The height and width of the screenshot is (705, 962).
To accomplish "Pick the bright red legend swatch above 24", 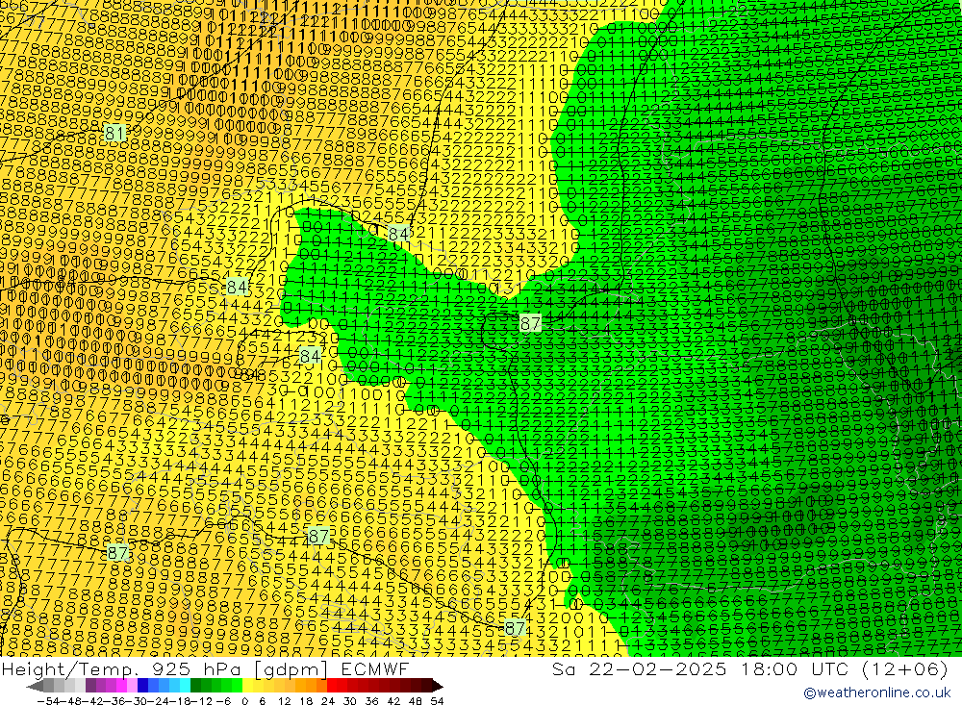I will point(332,686).
